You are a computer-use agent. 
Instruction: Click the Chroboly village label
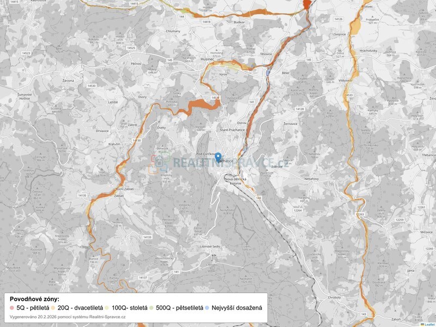tap(319, 298)
